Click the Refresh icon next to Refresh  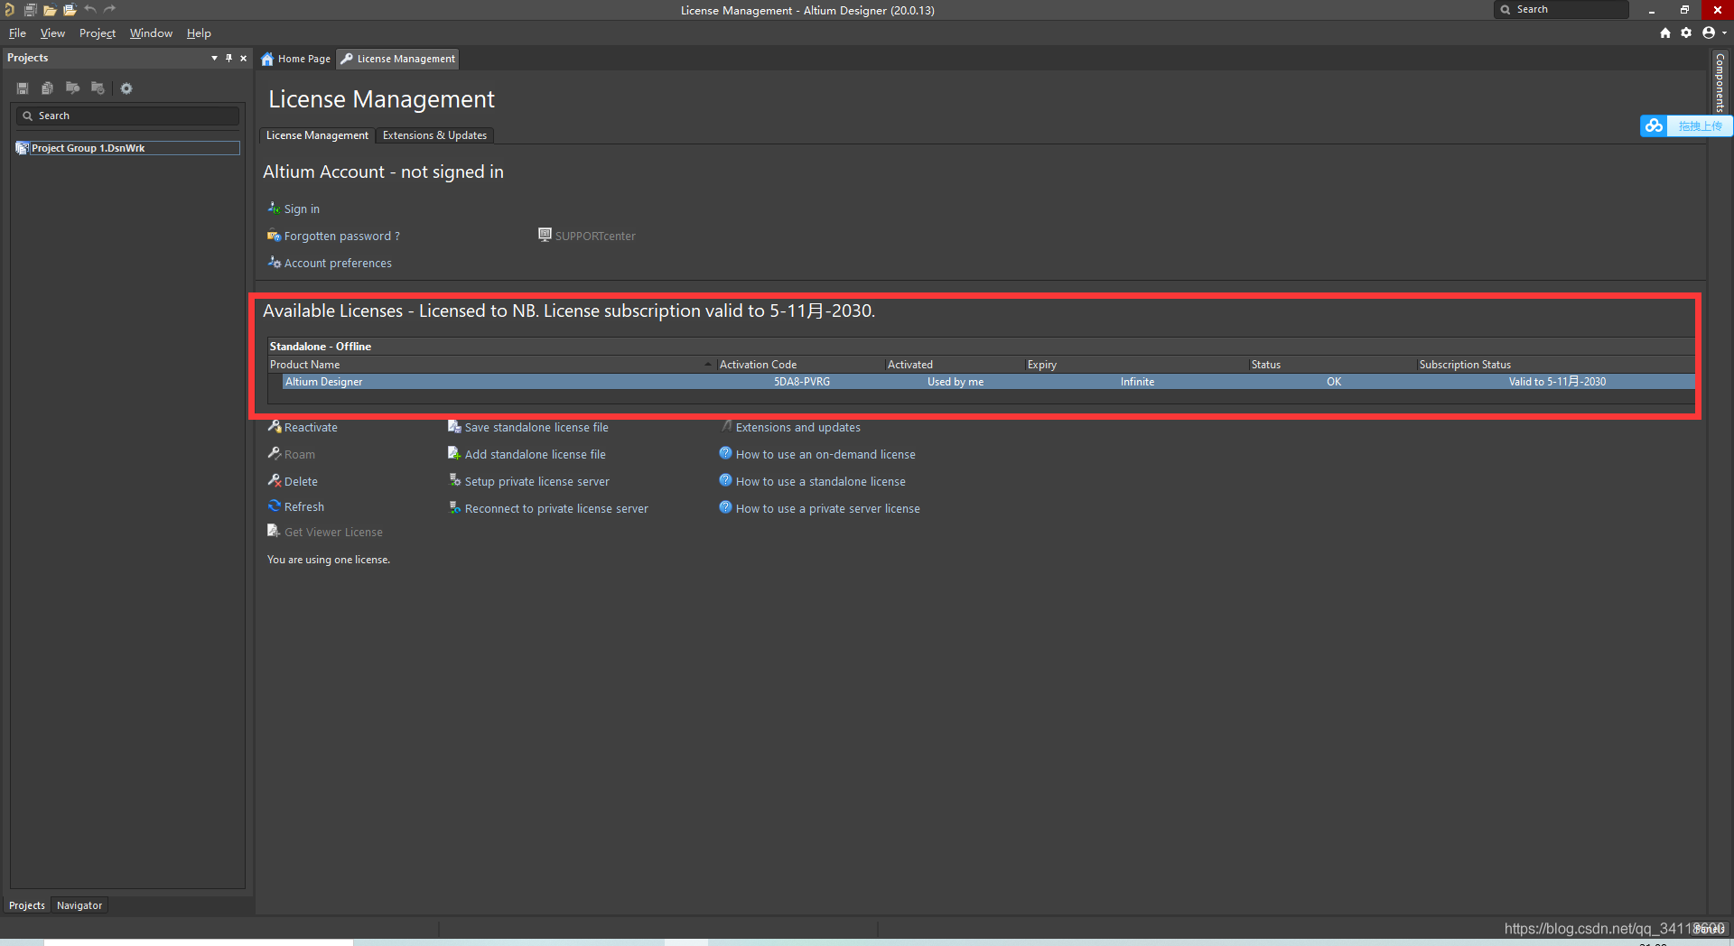(275, 506)
